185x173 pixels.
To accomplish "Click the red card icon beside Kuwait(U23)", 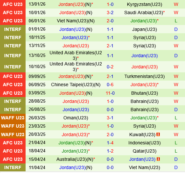I will coord(158,135).
